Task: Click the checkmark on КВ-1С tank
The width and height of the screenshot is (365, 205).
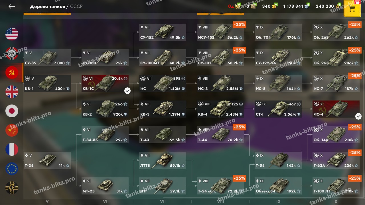Action: tap(127, 91)
